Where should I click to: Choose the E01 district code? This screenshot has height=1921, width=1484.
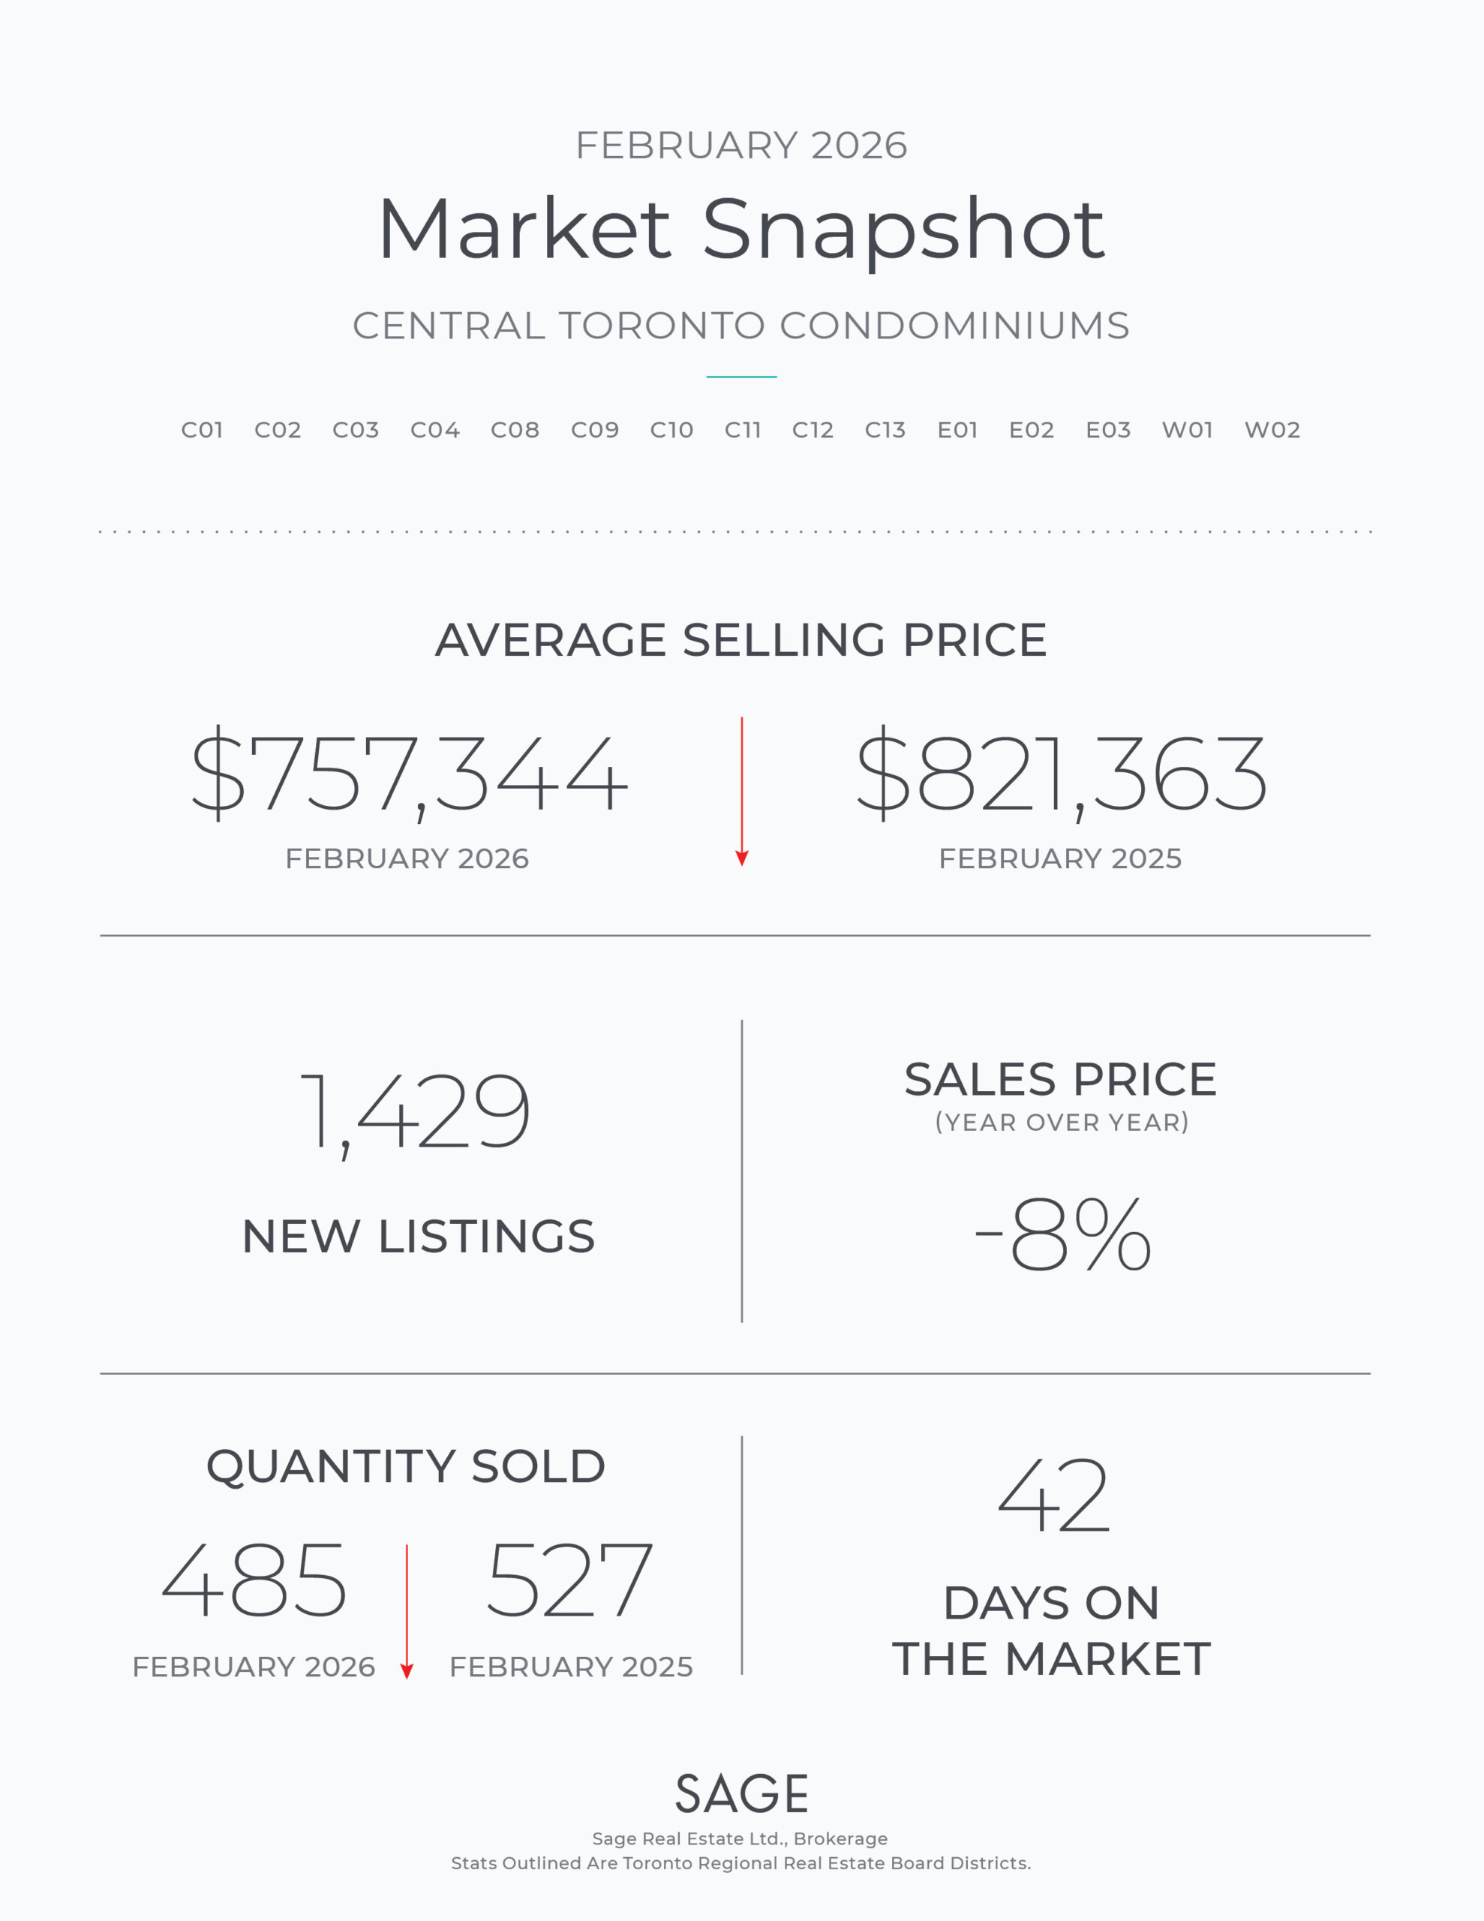[x=957, y=430]
